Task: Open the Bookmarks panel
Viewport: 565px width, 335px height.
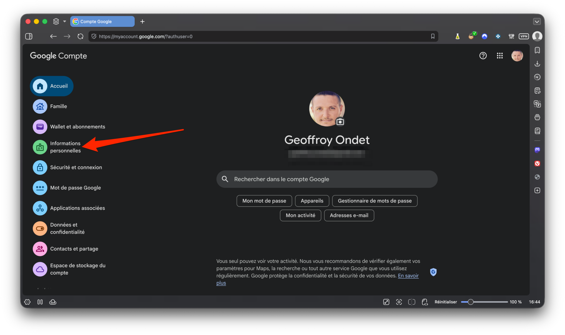Action: 537,50
